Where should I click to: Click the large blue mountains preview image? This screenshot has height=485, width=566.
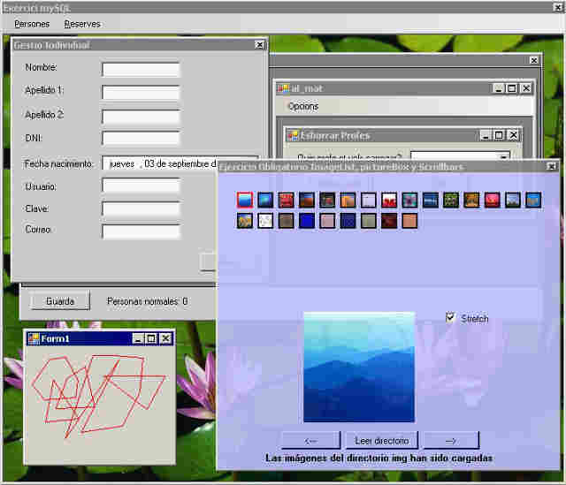[359, 367]
